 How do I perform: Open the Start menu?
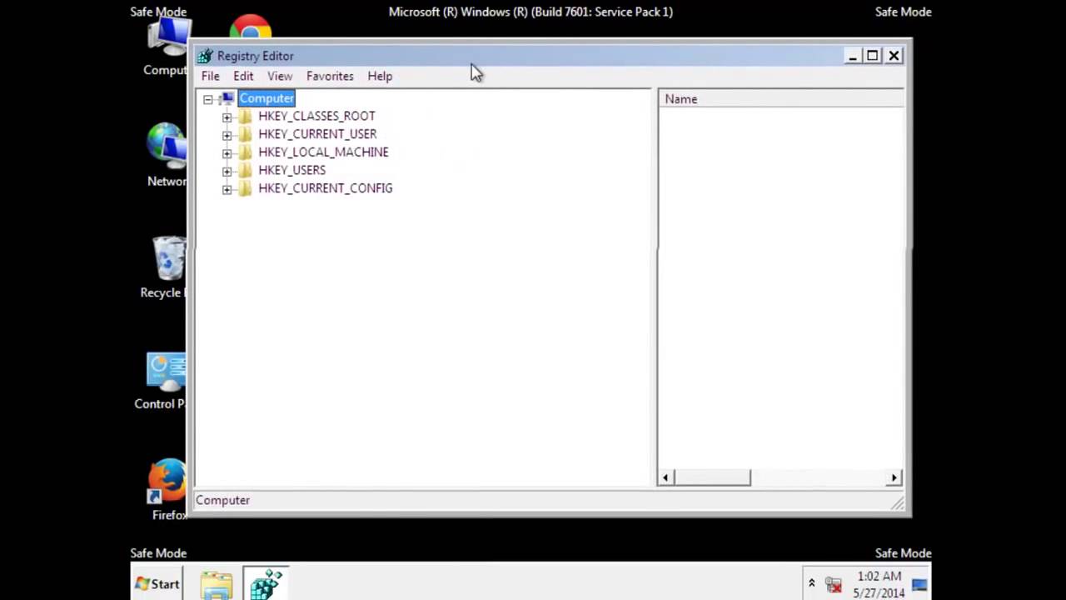tap(157, 584)
